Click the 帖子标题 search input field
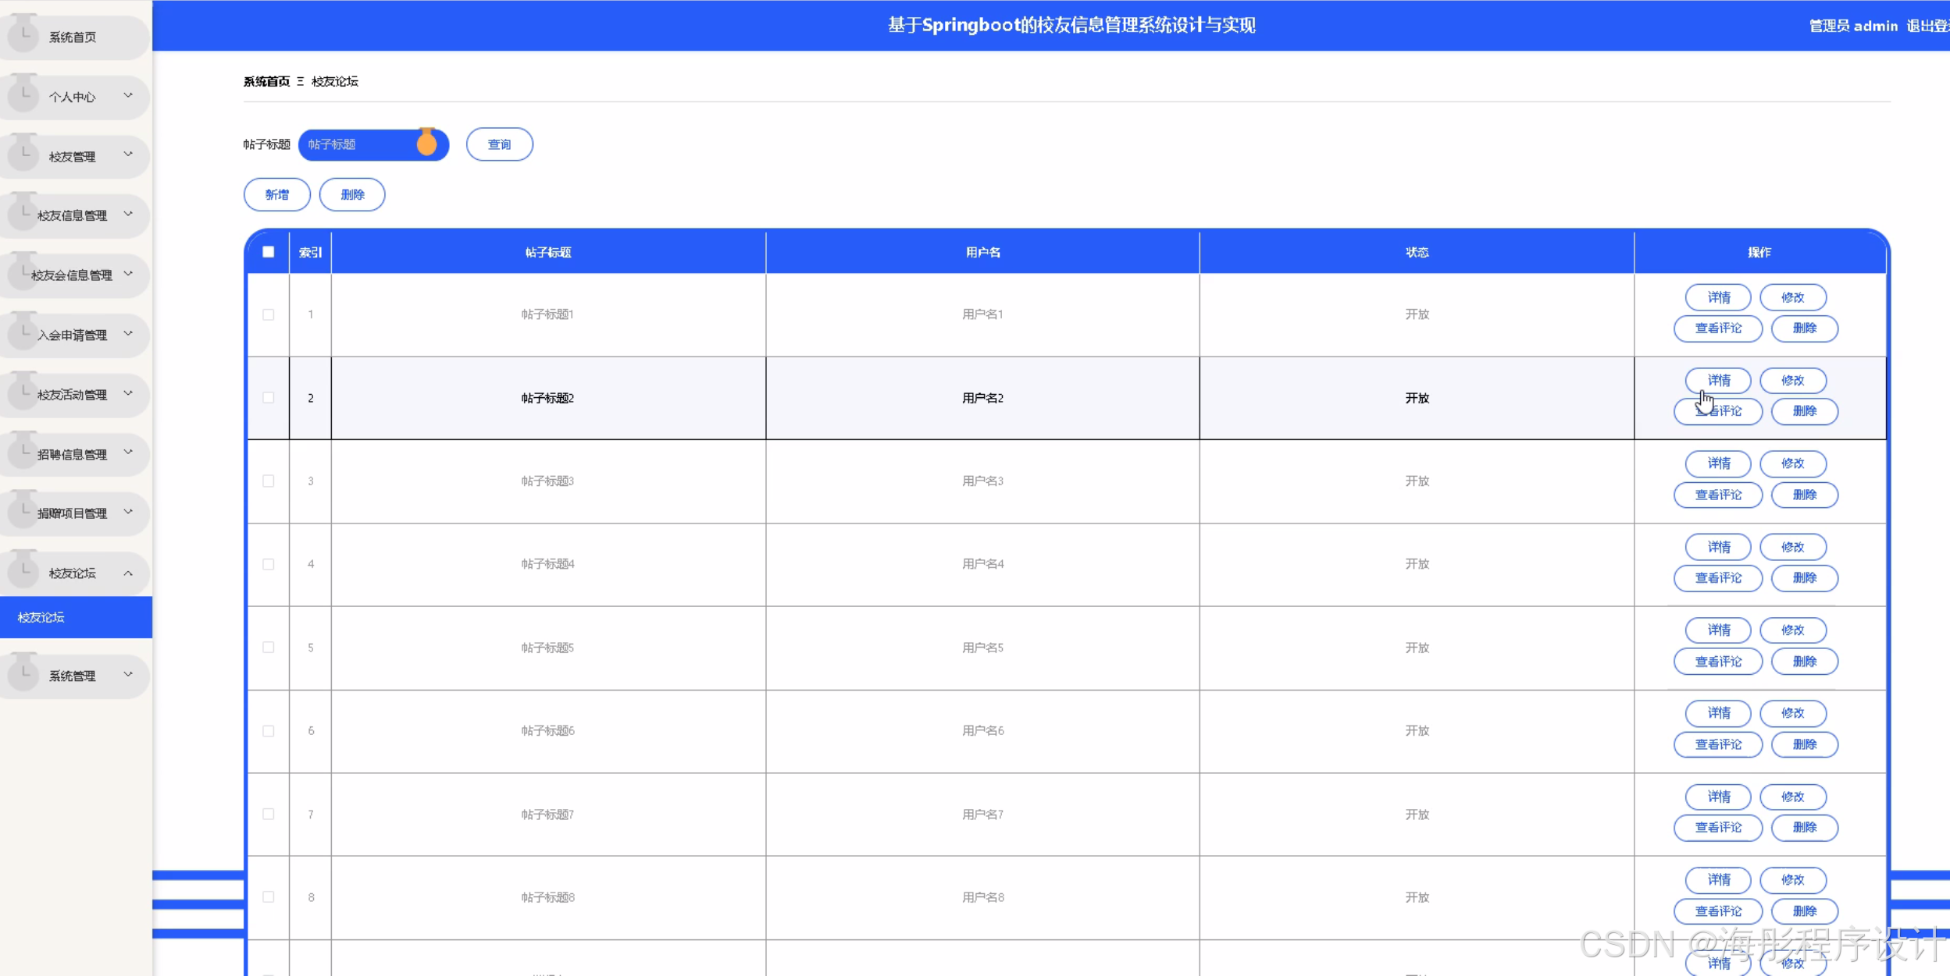 point(359,144)
